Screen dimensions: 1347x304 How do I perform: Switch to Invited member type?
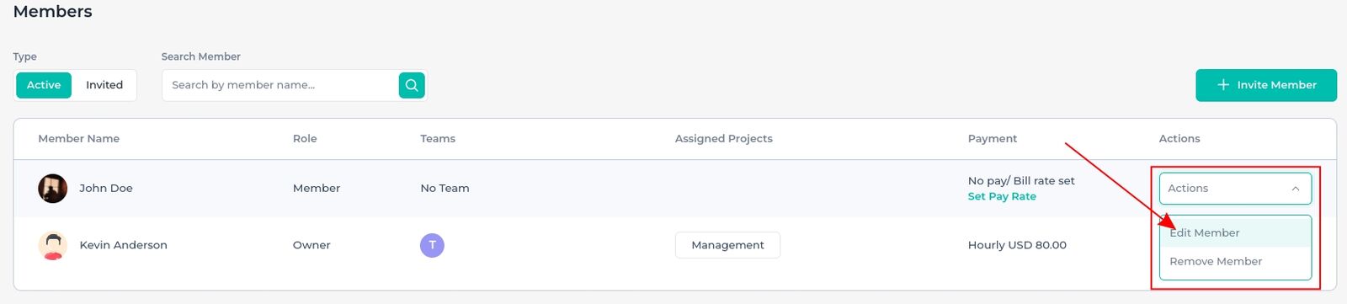pyautogui.click(x=104, y=85)
